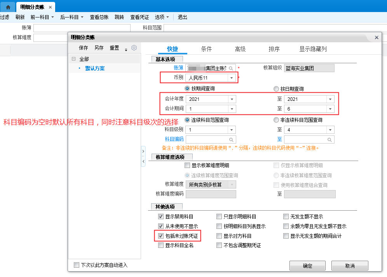Click 刷新 in the toolbar

coord(20,17)
